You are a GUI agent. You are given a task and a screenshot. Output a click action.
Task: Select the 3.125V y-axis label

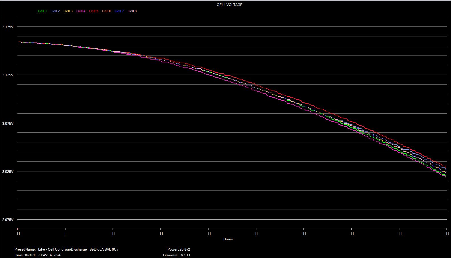click(8, 75)
